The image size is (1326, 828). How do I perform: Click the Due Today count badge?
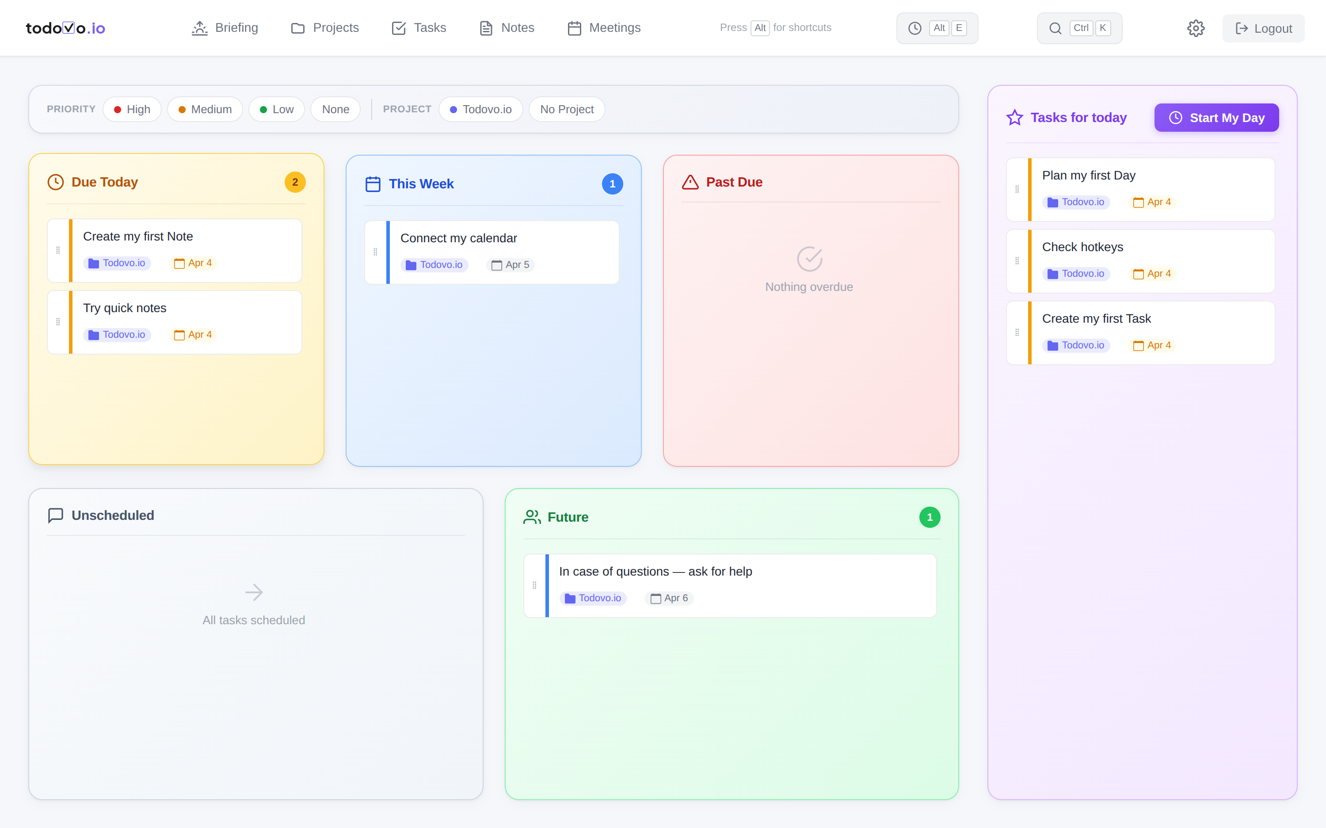(x=294, y=183)
